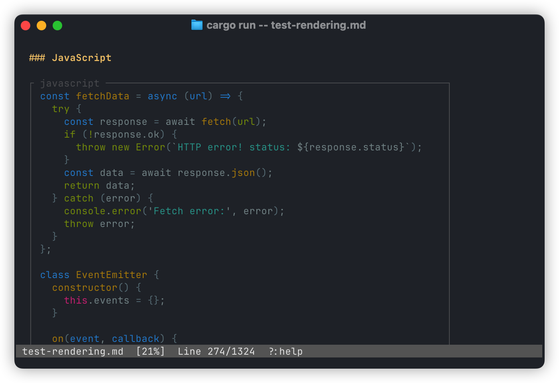
Task: Click the '### JavaScript' heading
Action: 70,58
